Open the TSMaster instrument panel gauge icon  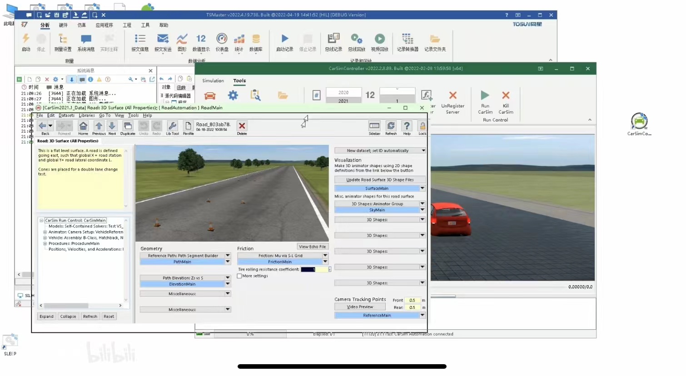tap(222, 39)
